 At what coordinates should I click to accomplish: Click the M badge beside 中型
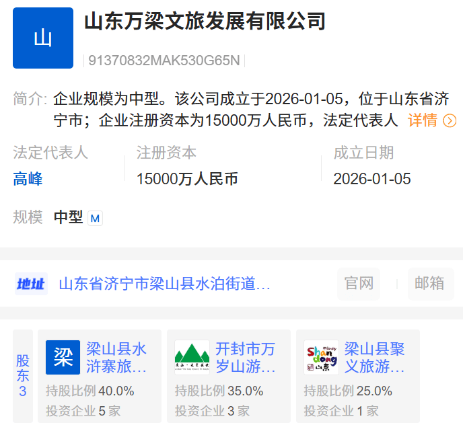(95, 219)
